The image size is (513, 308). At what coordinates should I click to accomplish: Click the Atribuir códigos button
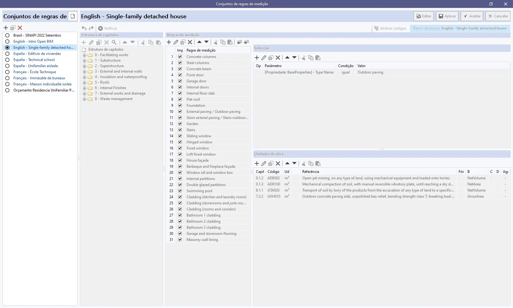pos(390,28)
